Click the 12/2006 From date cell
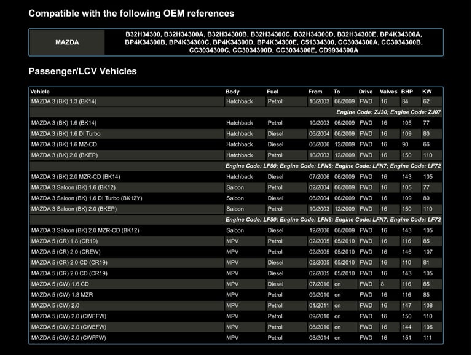The image size is (472, 355). click(320, 230)
